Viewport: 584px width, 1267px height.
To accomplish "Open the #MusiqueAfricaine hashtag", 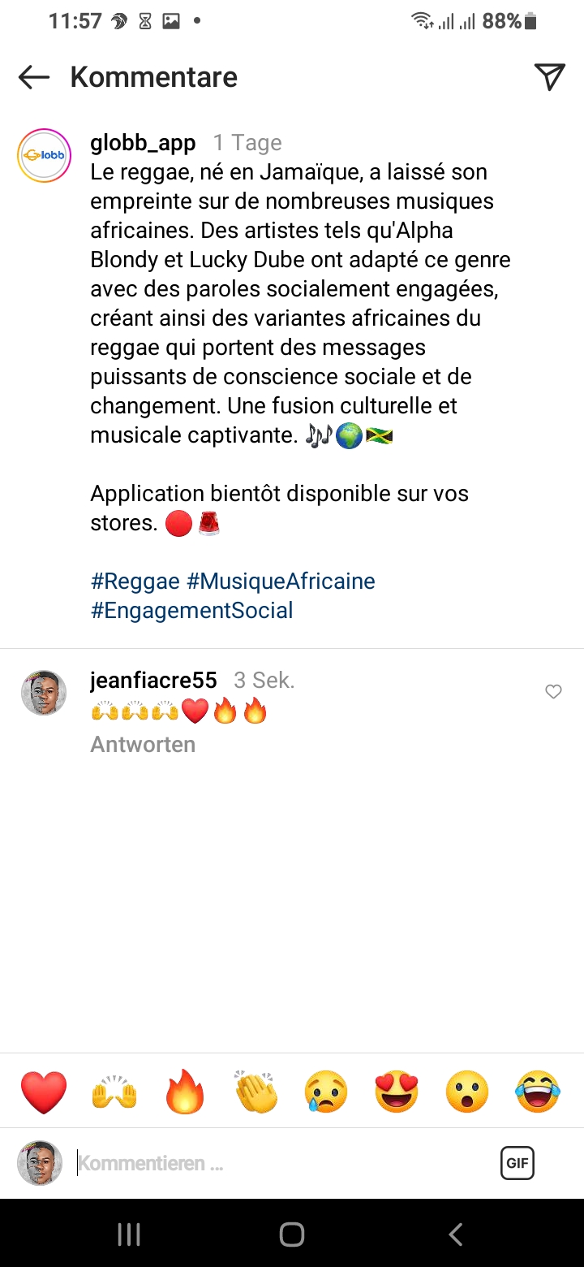I will [x=281, y=582].
